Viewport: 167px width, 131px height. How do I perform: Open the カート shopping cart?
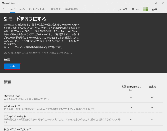click(136, 9)
